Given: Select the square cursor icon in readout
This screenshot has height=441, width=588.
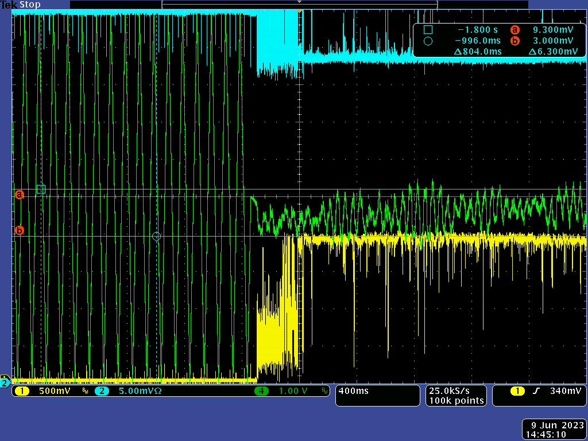Looking at the screenshot, I should pyautogui.click(x=428, y=30).
